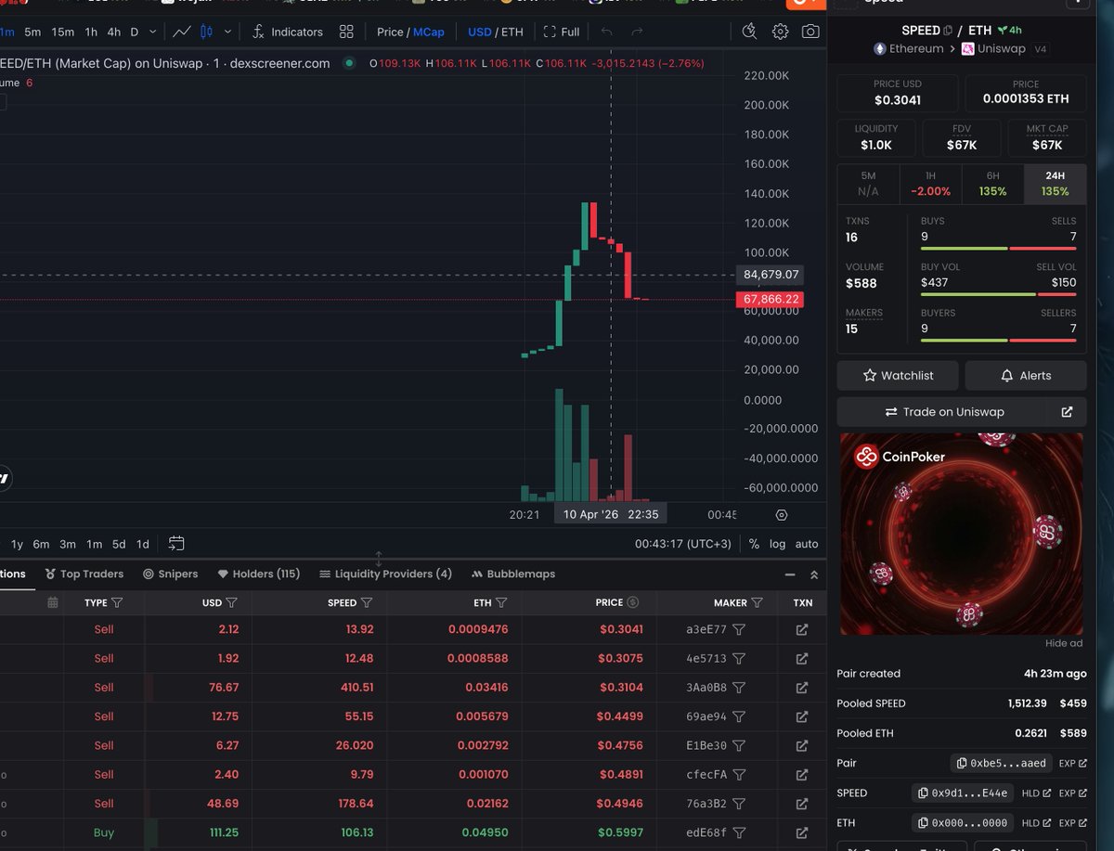Click the price axis settings icon
The height and width of the screenshot is (851, 1114).
781,514
